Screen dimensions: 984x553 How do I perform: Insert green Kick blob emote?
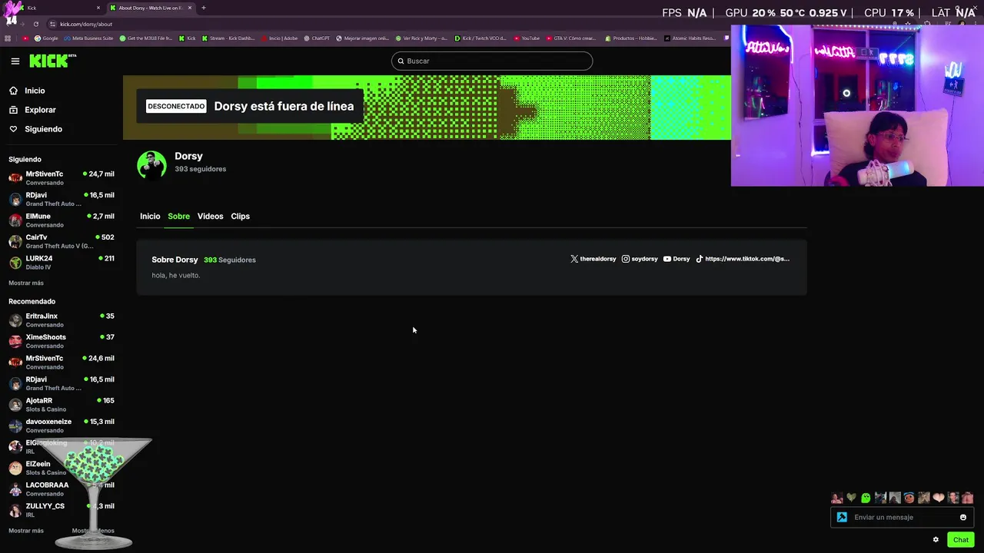[x=866, y=498]
